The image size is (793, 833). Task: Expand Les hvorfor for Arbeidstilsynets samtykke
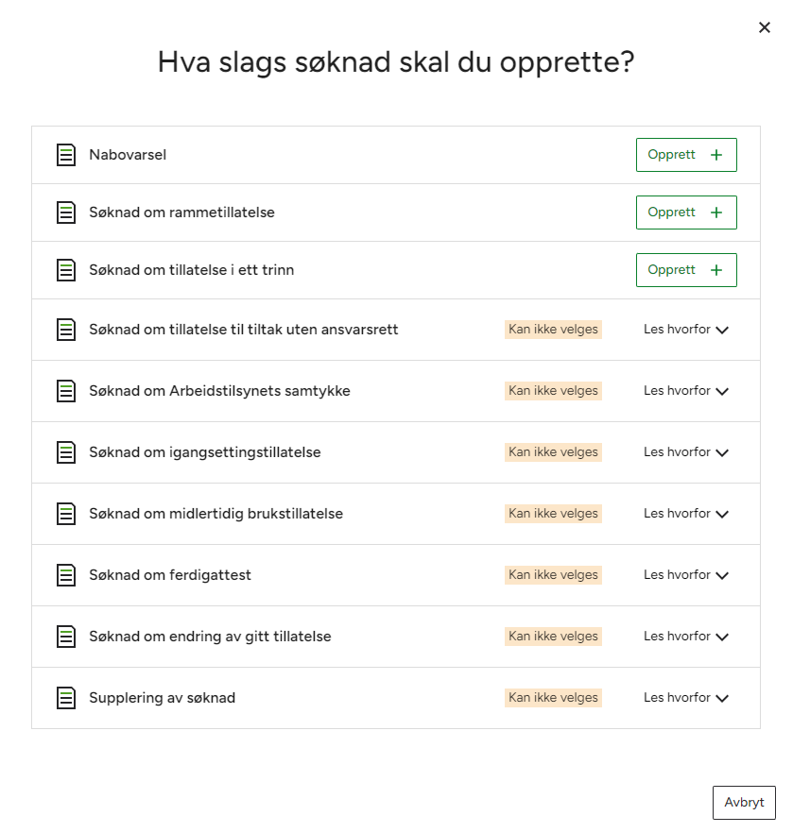click(x=686, y=391)
